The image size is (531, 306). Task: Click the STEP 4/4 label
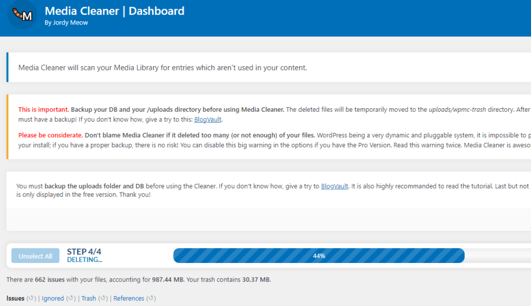click(x=84, y=252)
